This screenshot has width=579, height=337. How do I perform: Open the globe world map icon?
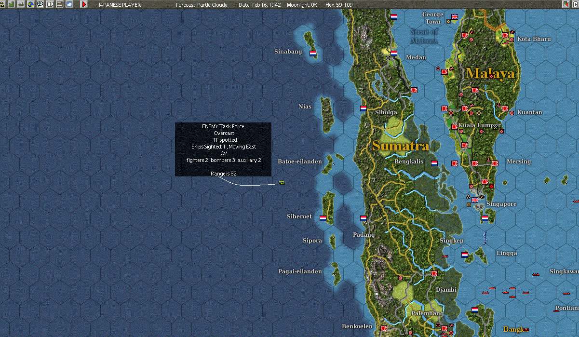31,4
